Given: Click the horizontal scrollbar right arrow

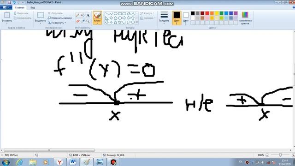Looking at the screenshot, I should tap(291, 150).
